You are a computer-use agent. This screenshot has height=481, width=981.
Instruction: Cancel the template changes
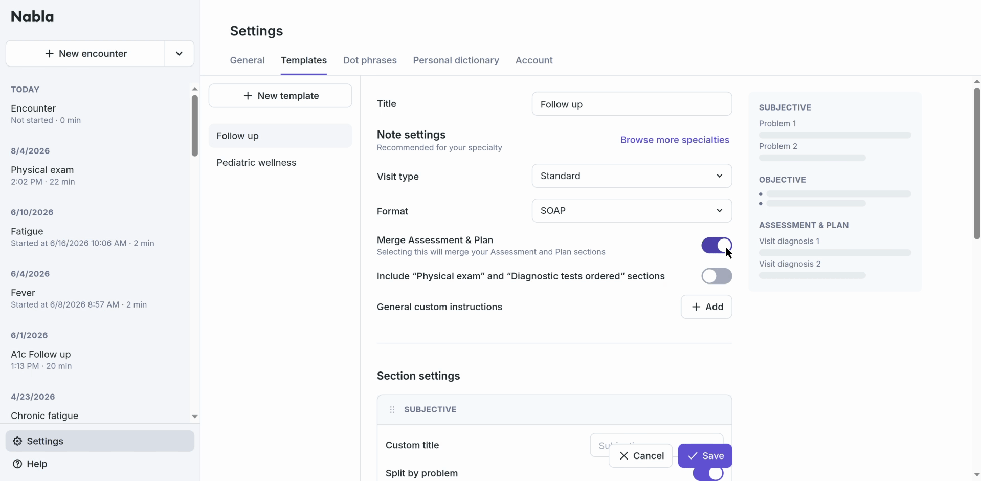(x=641, y=456)
